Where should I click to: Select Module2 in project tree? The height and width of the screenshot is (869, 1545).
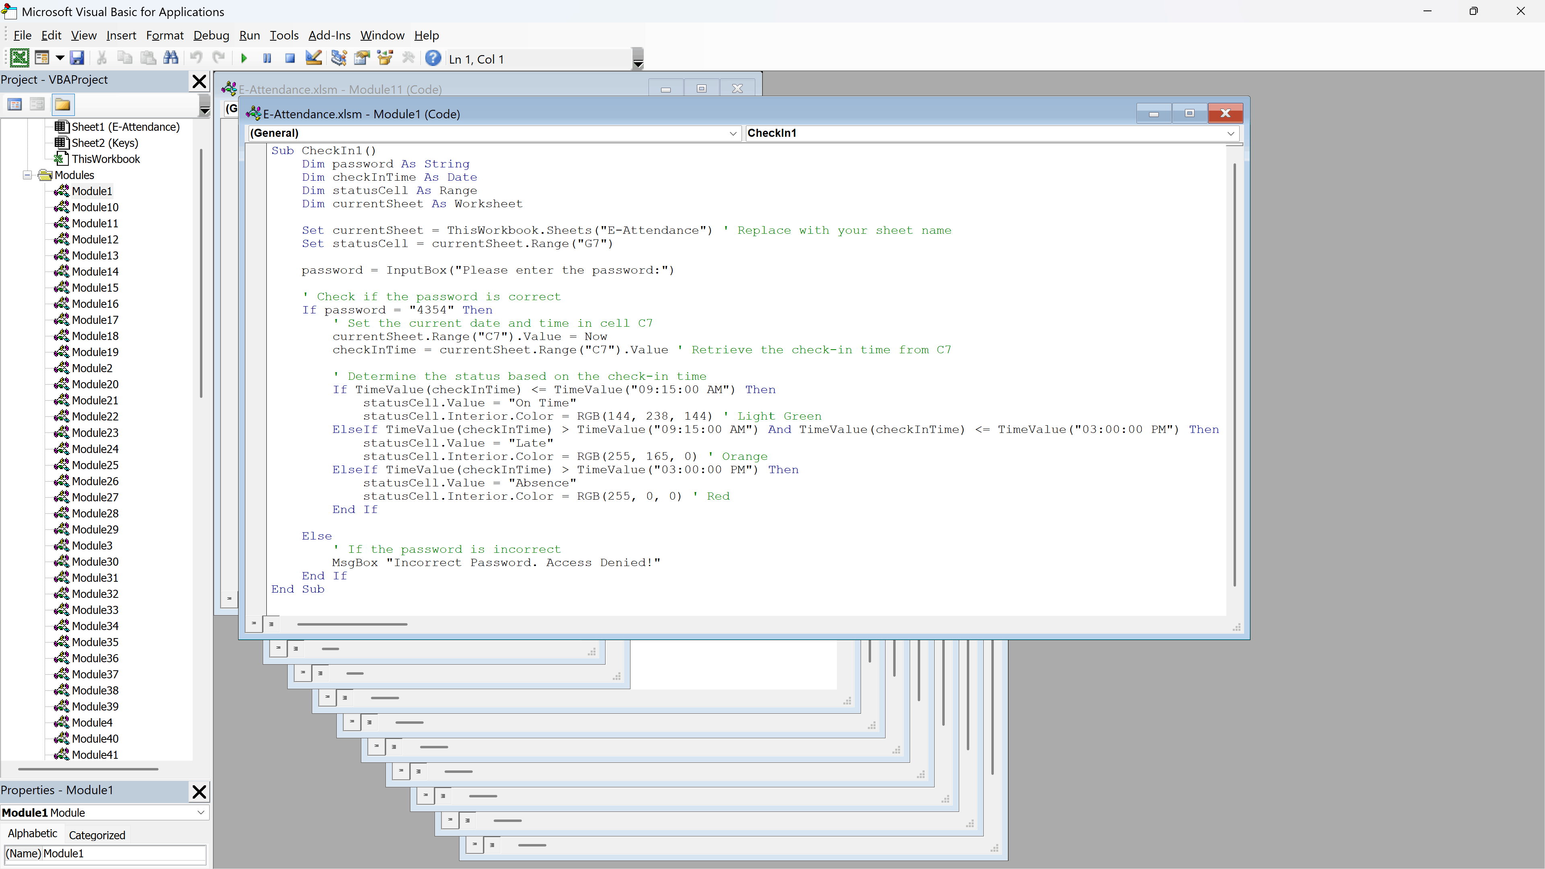coord(92,368)
